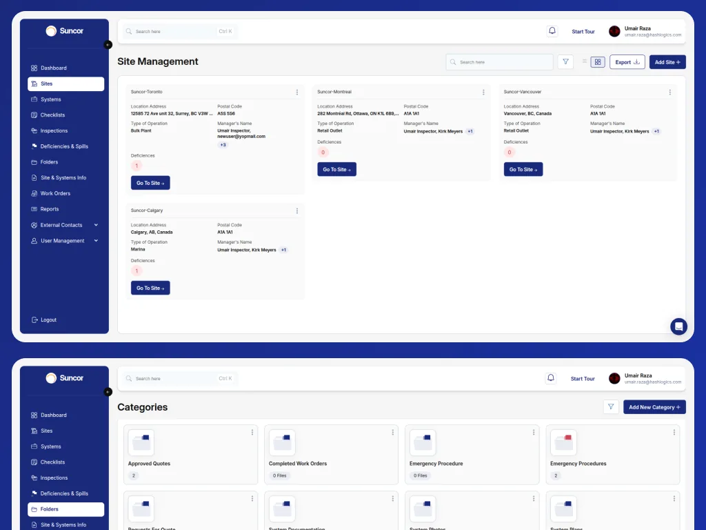Switch to grid view icon in Site Management
Screen dimensions: 706x530
tap(598, 62)
